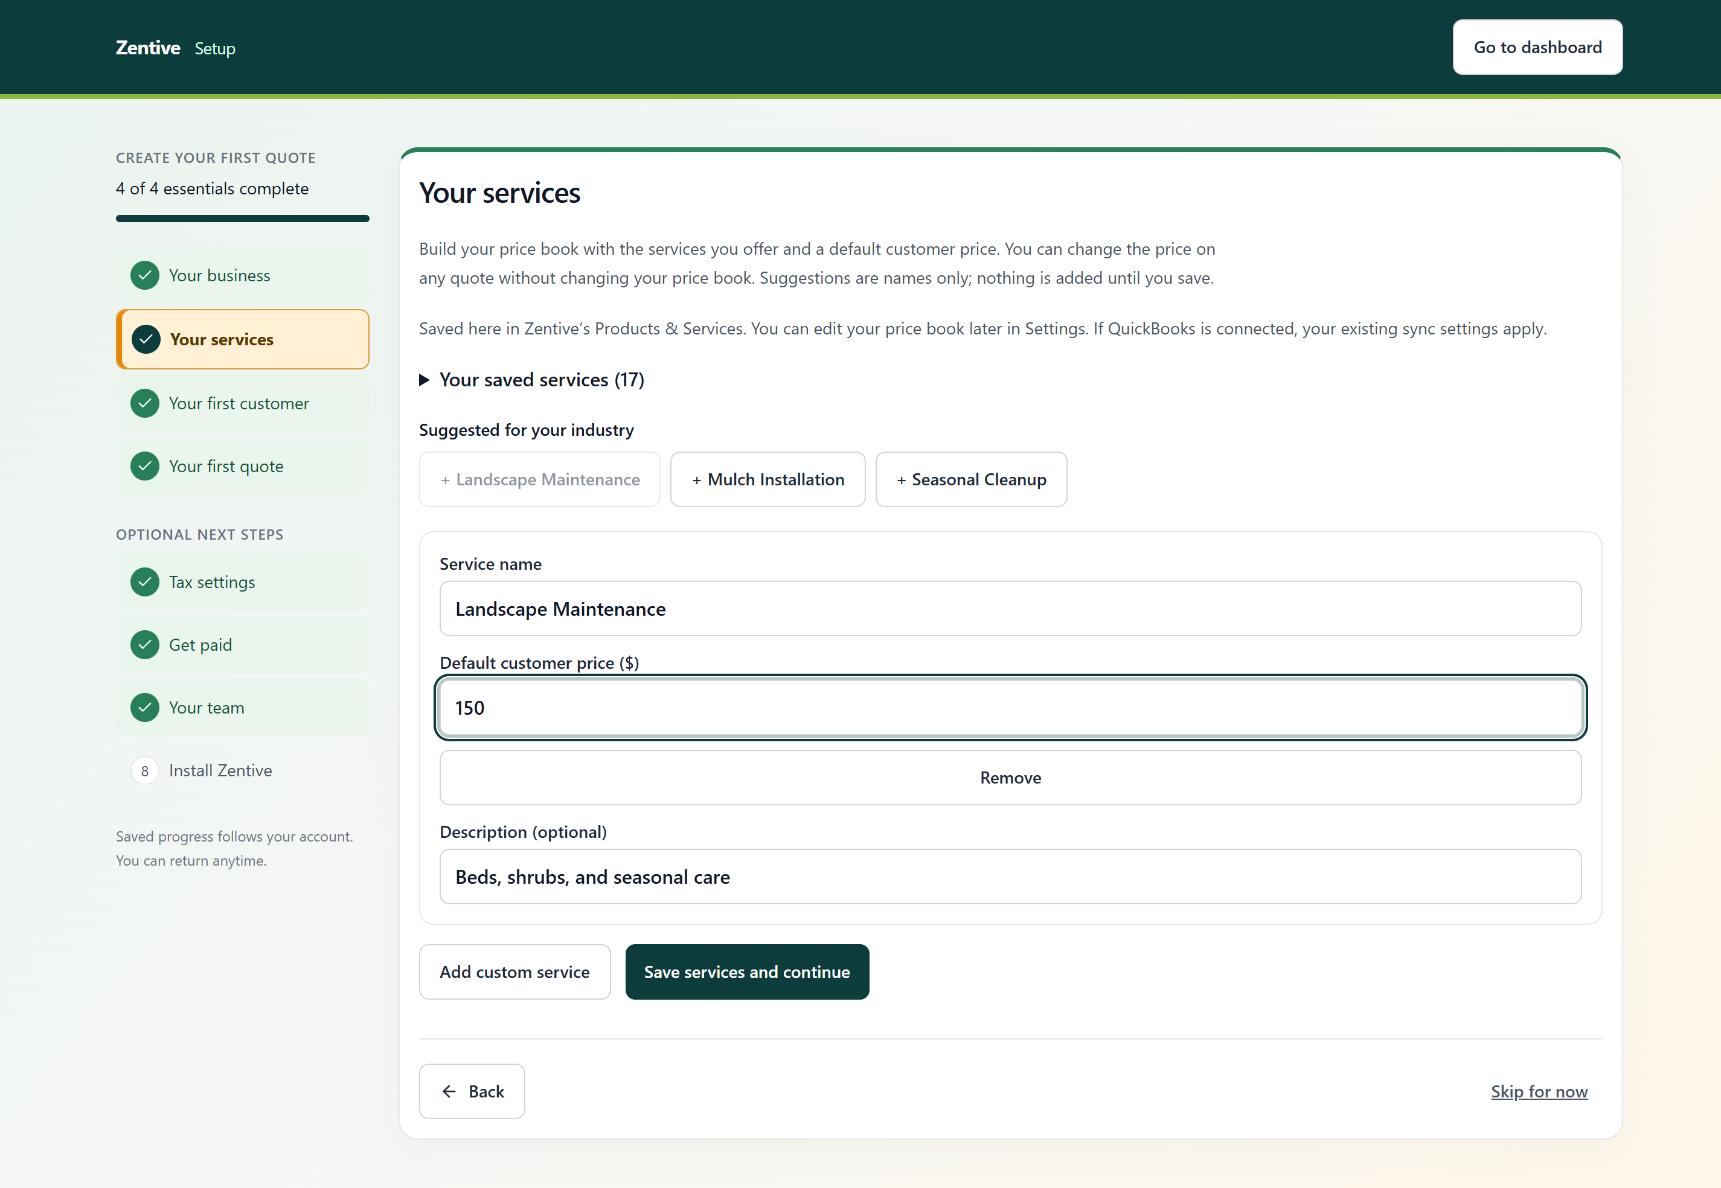This screenshot has width=1721, height=1188.
Task: Click 'CREATE YOUR FIRST QUOTE' heading
Action: [216, 158]
